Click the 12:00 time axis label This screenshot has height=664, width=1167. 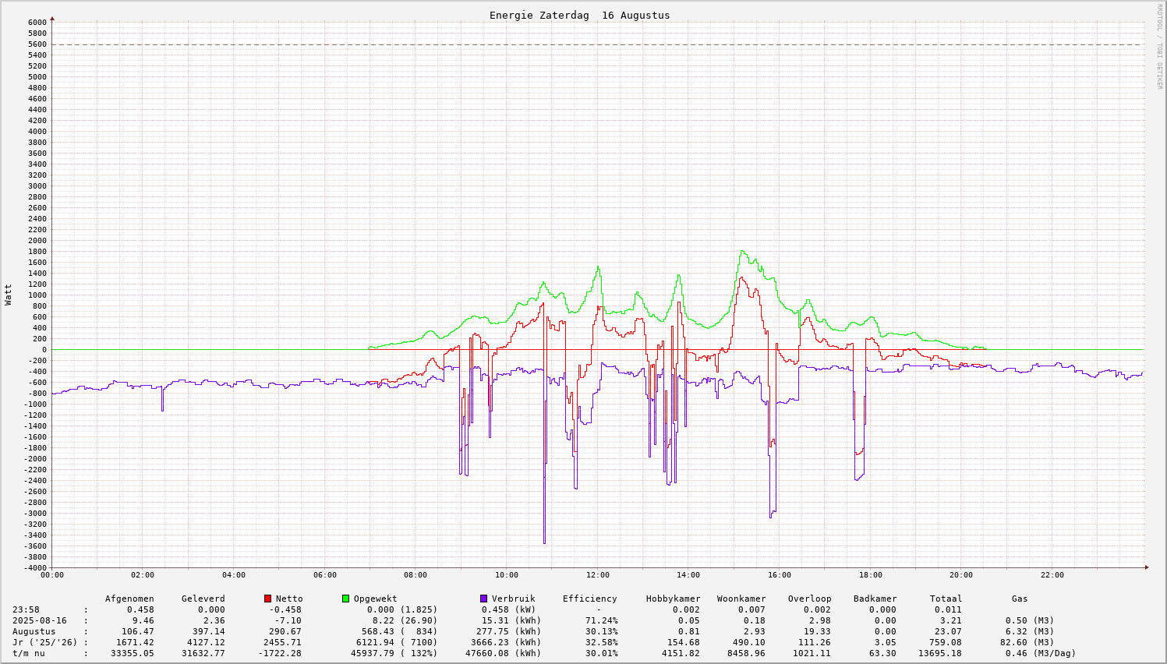pyautogui.click(x=597, y=575)
